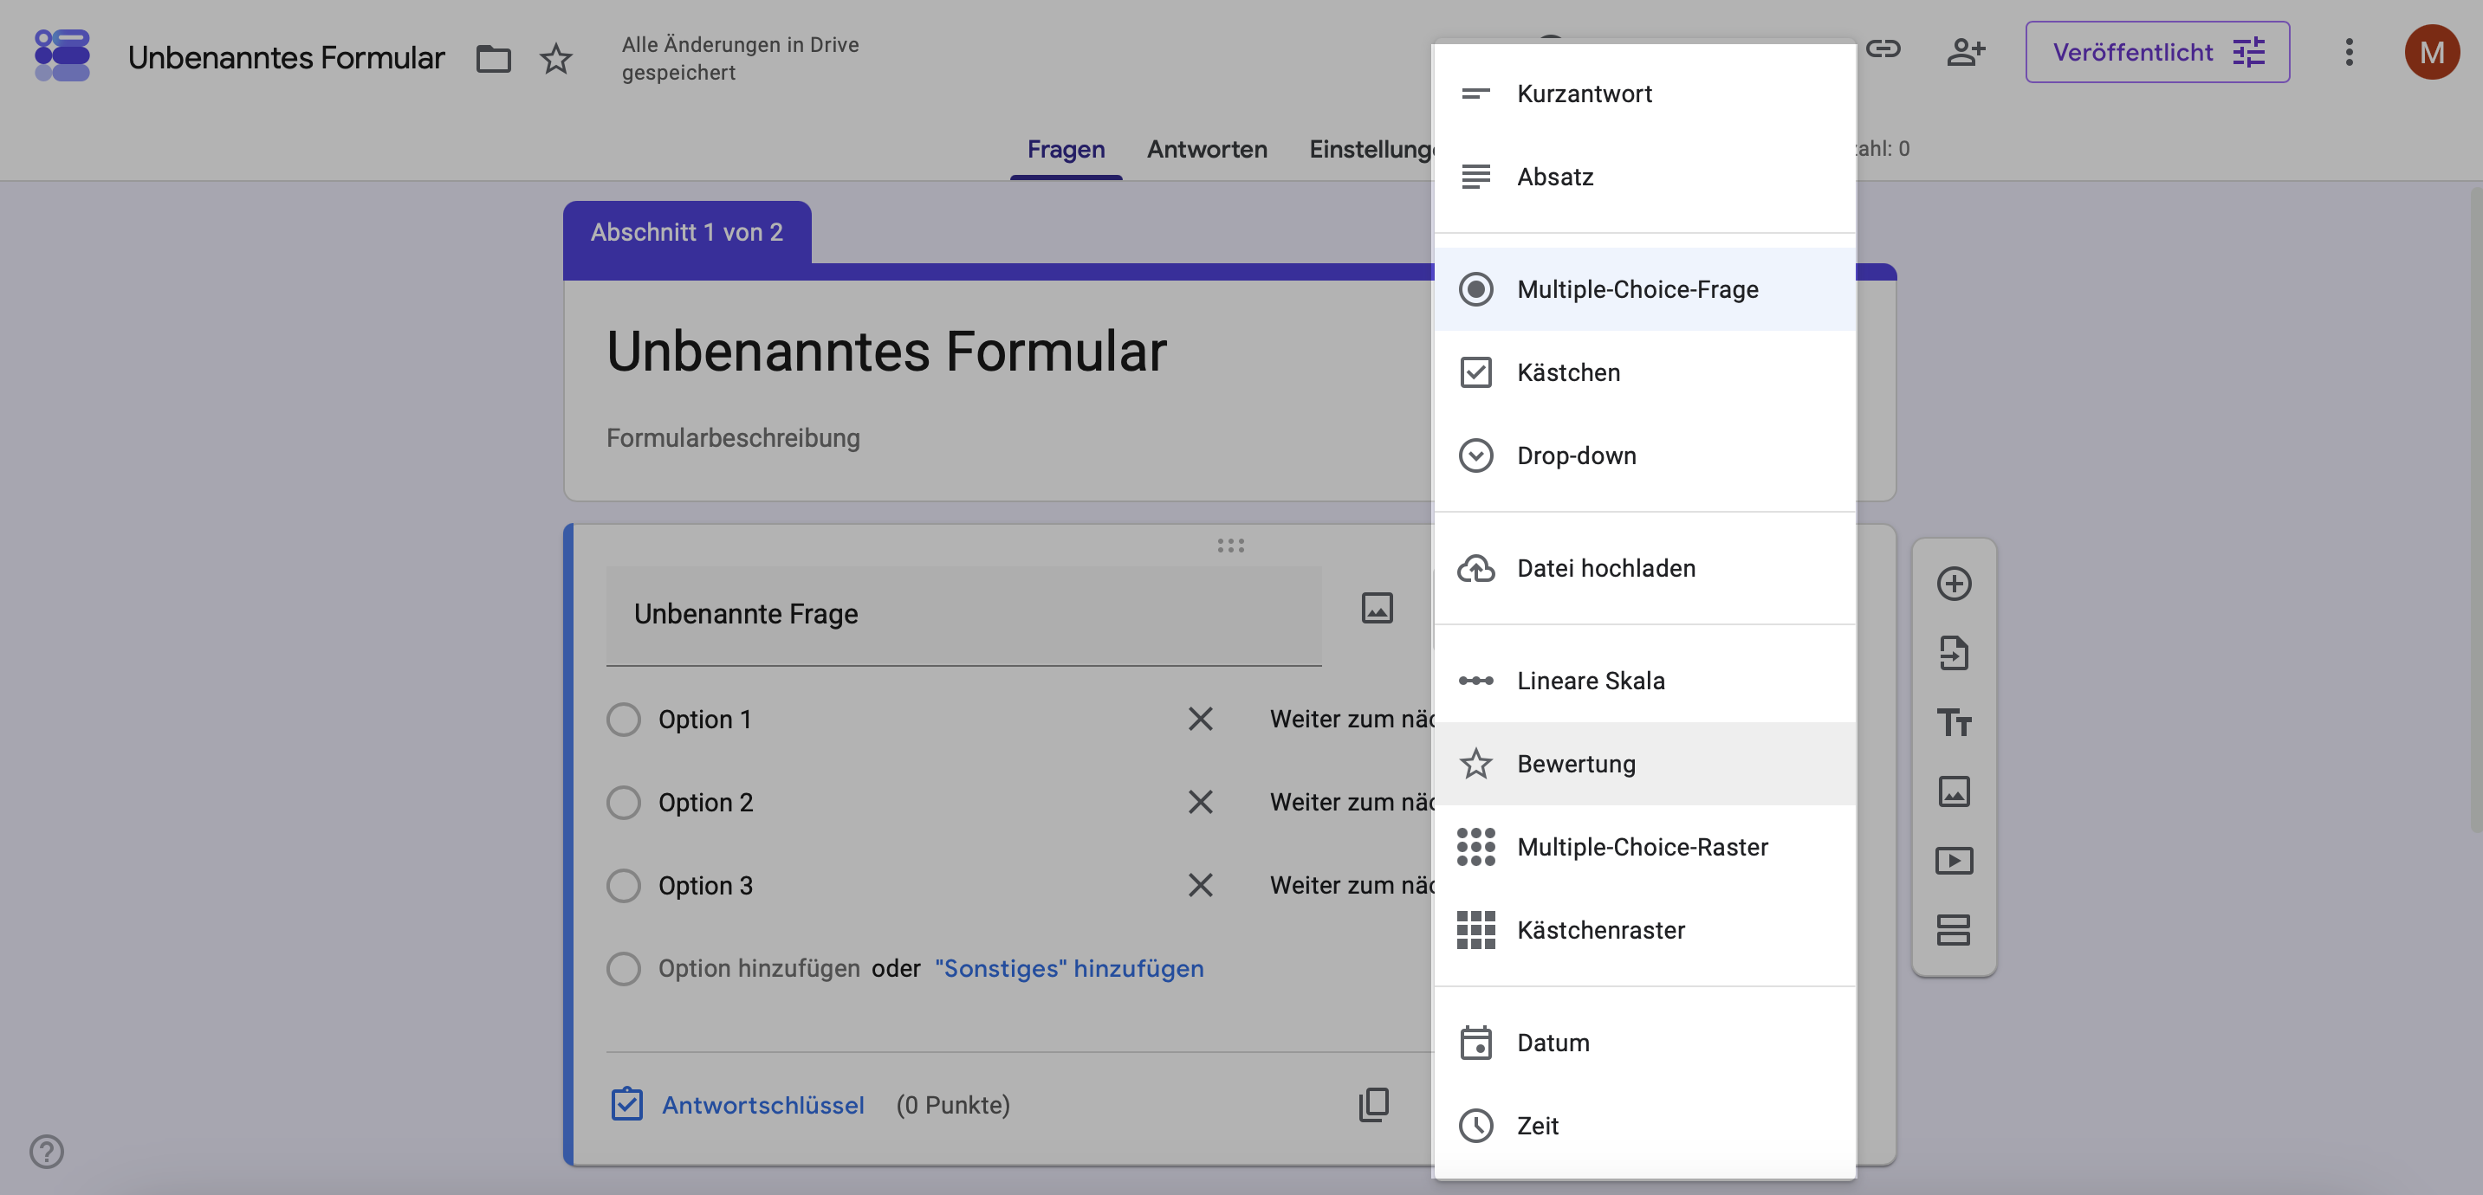This screenshot has width=2483, height=1195.
Task: Edit the Unbenannte Frage question field
Action: [963, 614]
